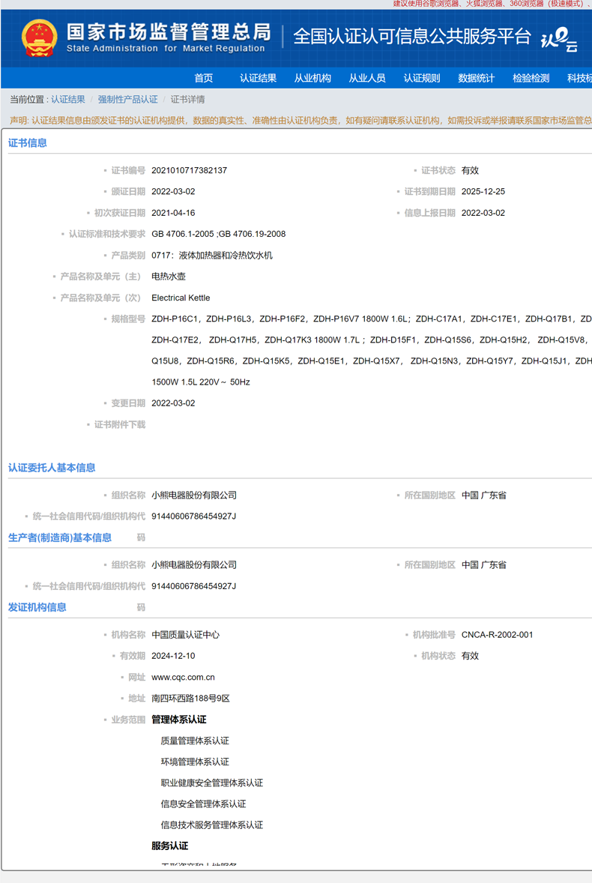Click 职业健康安全管理体系认证 entry

coord(211,783)
